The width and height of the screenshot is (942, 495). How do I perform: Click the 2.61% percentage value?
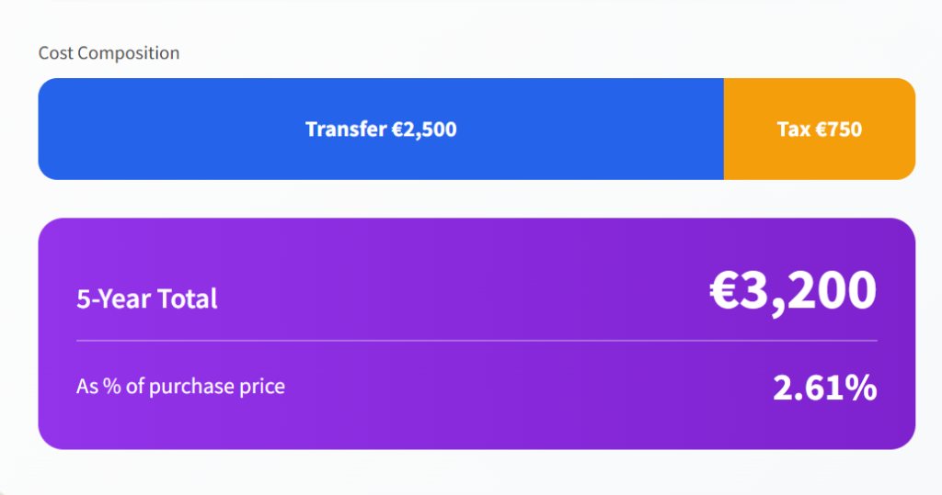pos(824,388)
